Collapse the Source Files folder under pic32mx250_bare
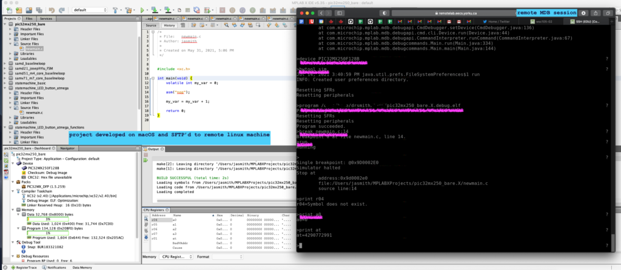The image size is (621, 270). (x=10, y=44)
